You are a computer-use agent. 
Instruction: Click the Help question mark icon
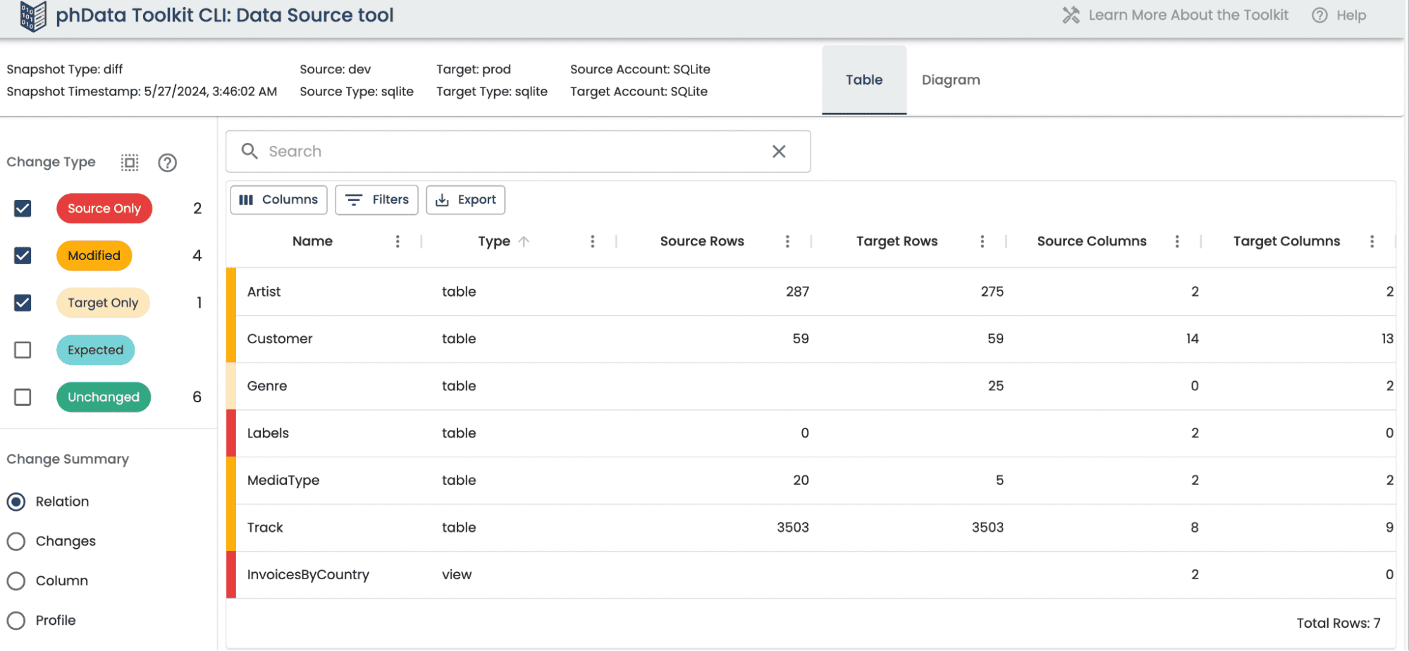pos(1319,15)
